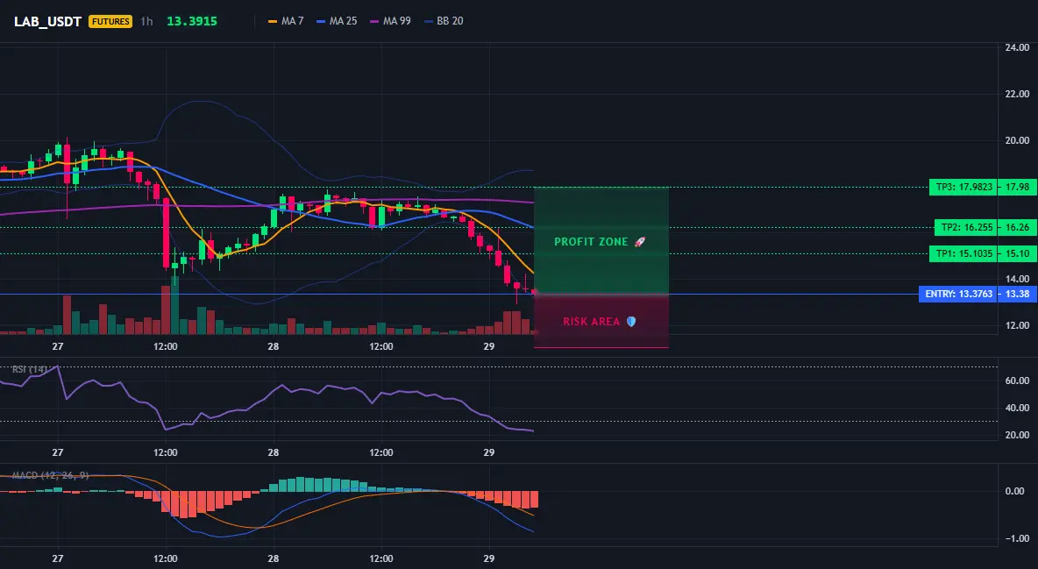Click the FUTURES badge
The width and height of the screenshot is (1038, 569).
point(110,21)
